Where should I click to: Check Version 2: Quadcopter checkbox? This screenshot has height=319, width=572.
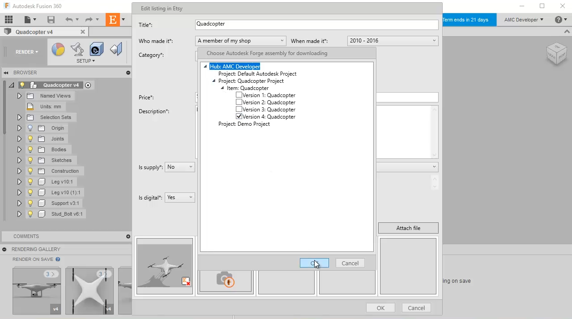pyautogui.click(x=239, y=102)
